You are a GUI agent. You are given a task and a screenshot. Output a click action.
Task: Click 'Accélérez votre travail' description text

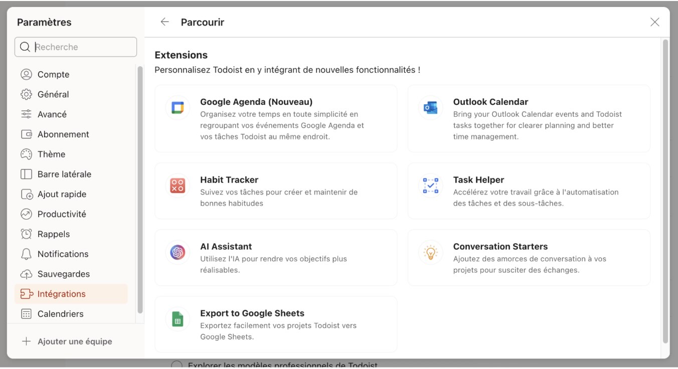(x=536, y=198)
